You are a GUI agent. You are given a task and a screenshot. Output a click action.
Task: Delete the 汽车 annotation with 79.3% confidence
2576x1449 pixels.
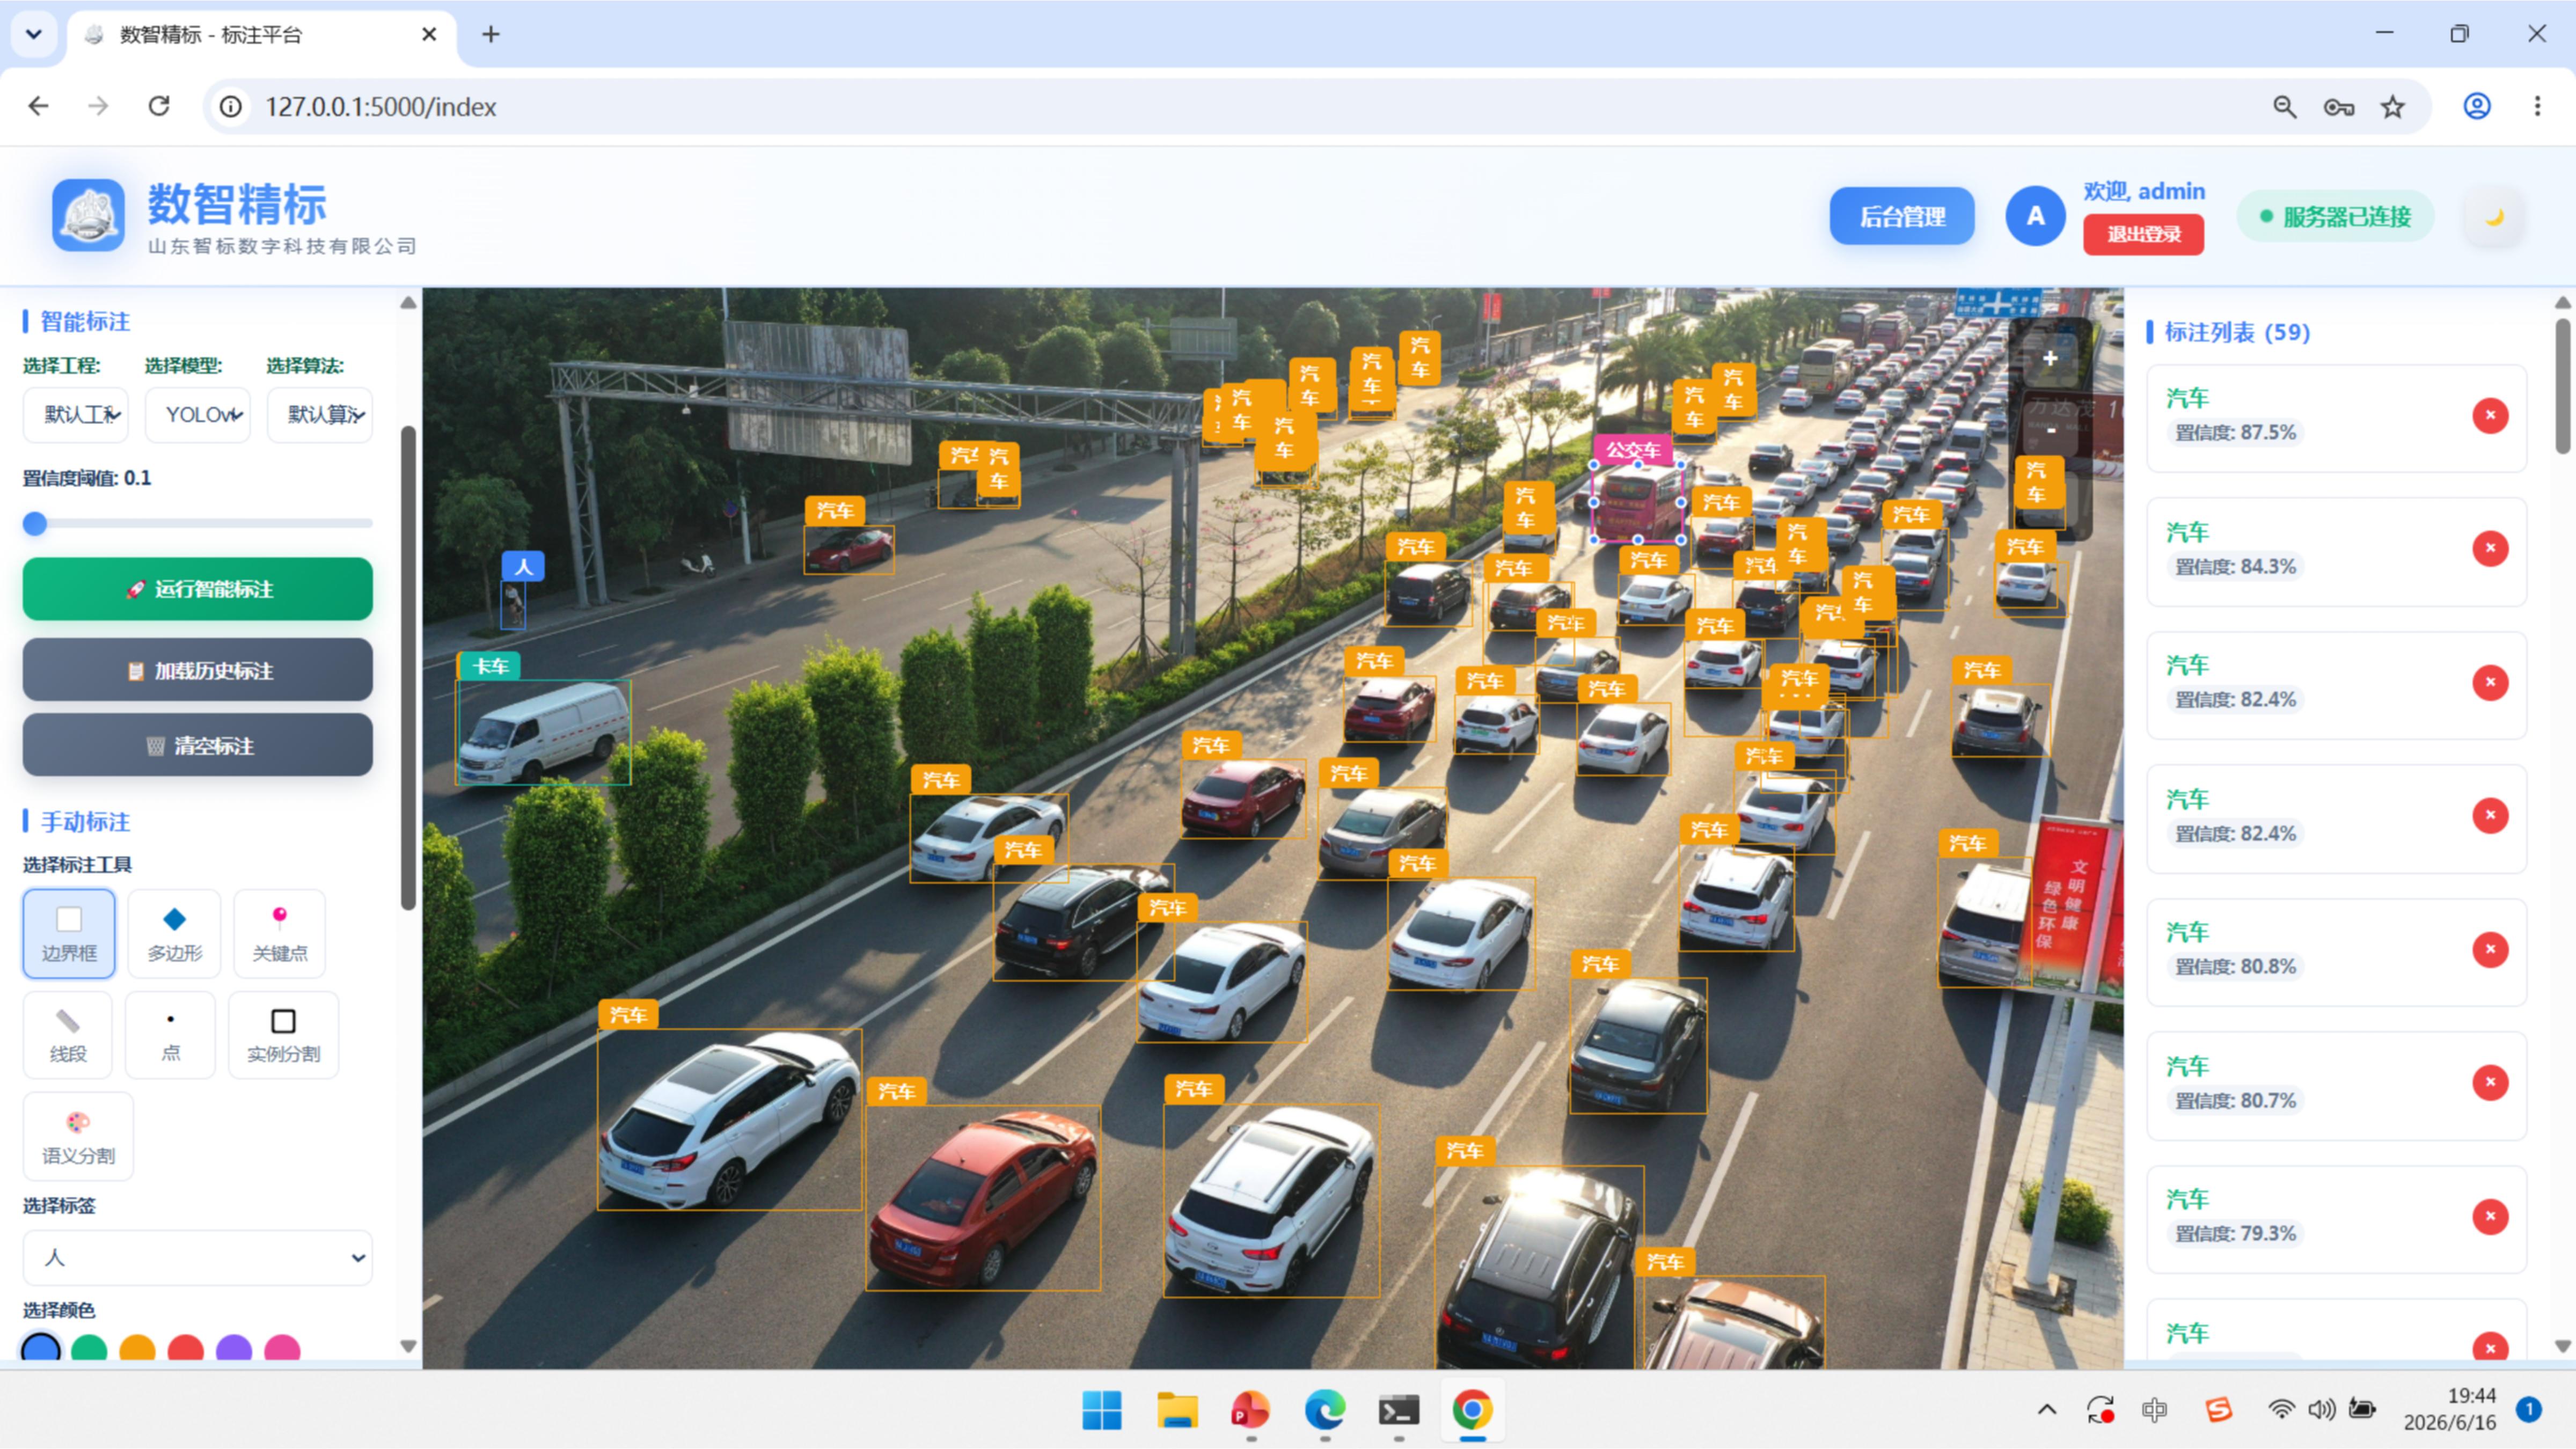coord(2490,1216)
